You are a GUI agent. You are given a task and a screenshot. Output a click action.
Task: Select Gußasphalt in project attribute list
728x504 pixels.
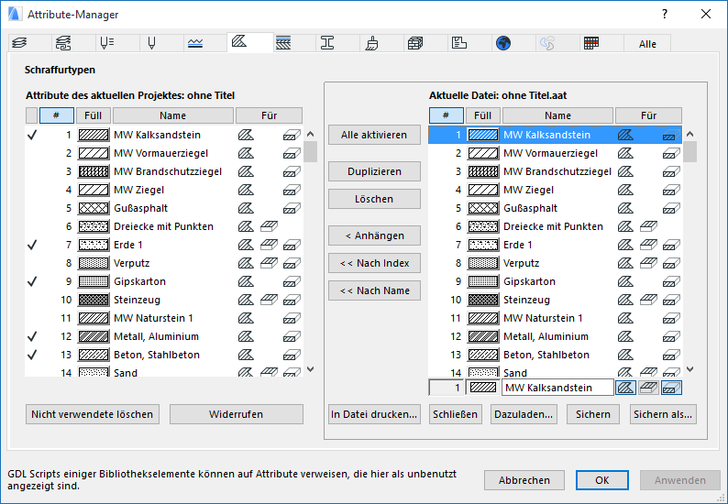164,208
